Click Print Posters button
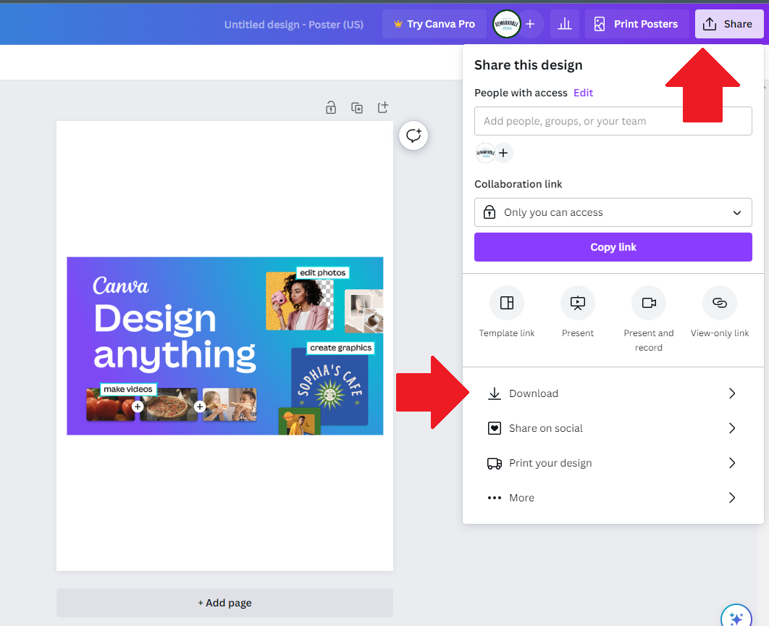The width and height of the screenshot is (769, 626). point(636,24)
